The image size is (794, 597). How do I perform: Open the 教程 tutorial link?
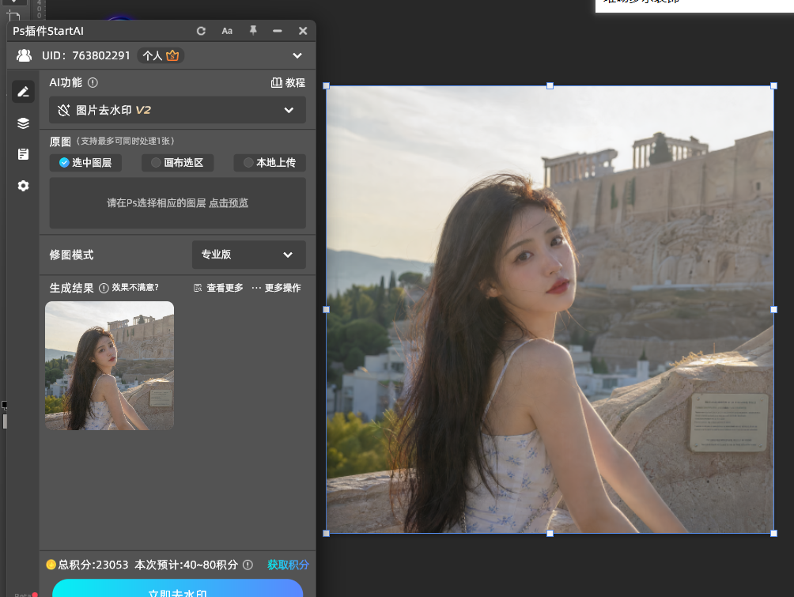click(288, 82)
